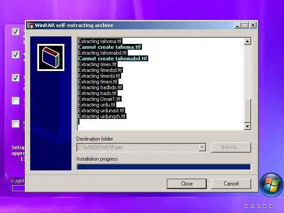284x213 pixels.
Task: Enable the fifth unchecked box in setup window
Action: pos(16,124)
